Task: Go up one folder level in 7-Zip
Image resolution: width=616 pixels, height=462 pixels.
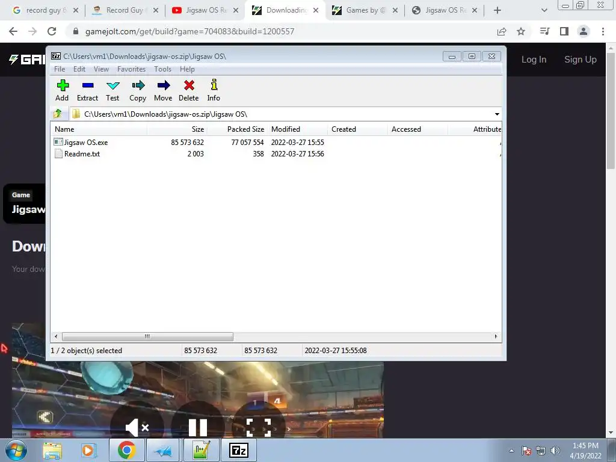Action: (58, 114)
